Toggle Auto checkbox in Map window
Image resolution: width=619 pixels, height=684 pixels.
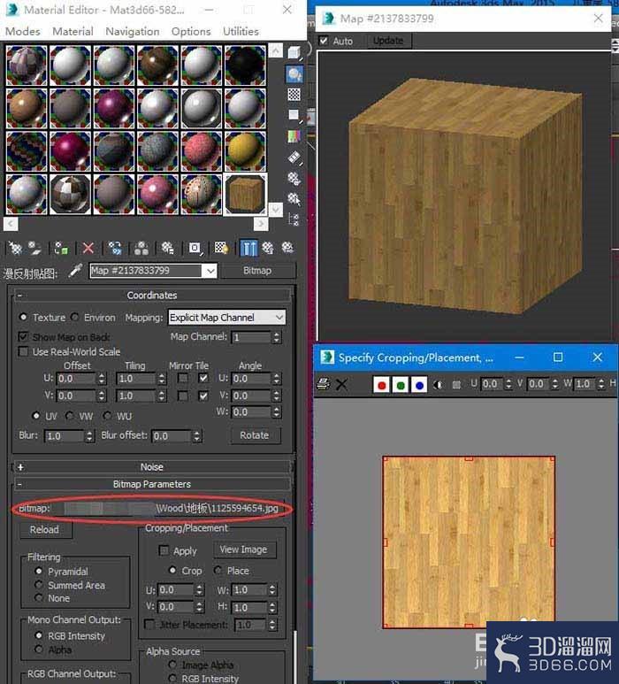[x=324, y=41]
